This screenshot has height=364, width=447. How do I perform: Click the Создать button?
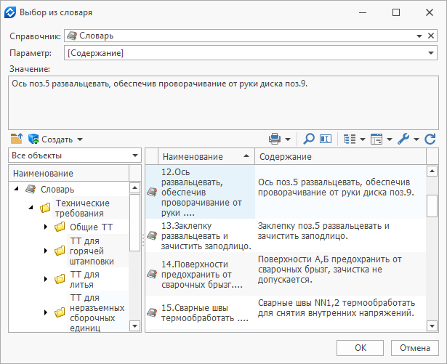pyautogui.click(x=56, y=139)
